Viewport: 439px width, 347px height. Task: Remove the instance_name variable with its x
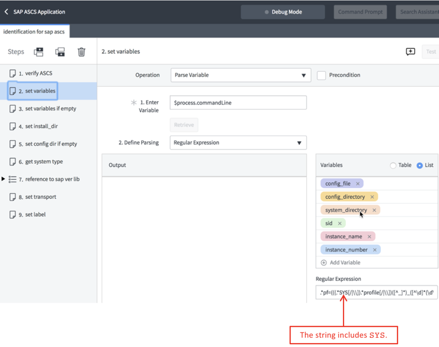coord(369,237)
